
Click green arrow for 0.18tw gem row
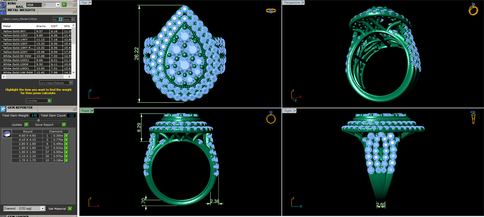66,160
